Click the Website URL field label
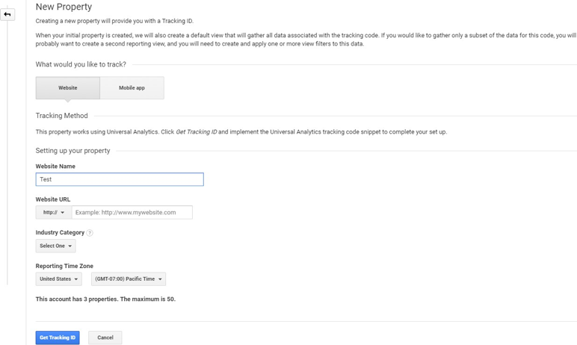 click(53, 199)
